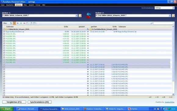Open the Extras menu
Viewport: 177px width, 111px height.
click(x=38, y=5)
